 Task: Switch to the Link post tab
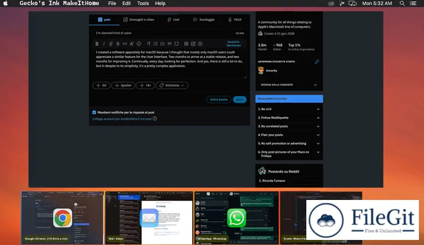pyautogui.click(x=173, y=20)
